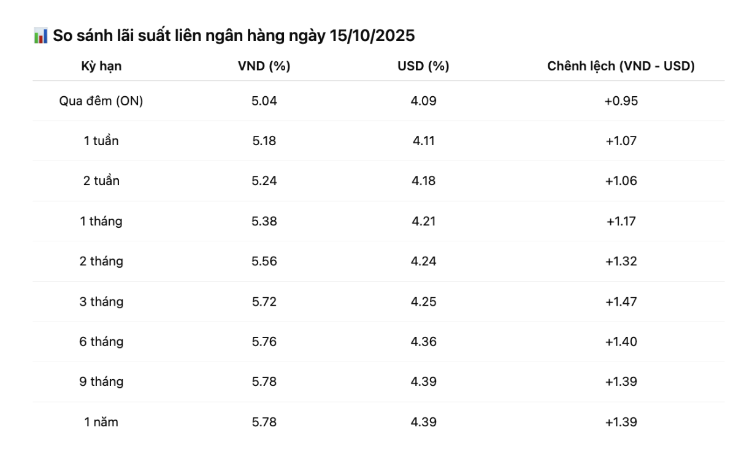Select the overnight difference value +0.95
This screenshot has height=468, width=736.
click(x=621, y=101)
